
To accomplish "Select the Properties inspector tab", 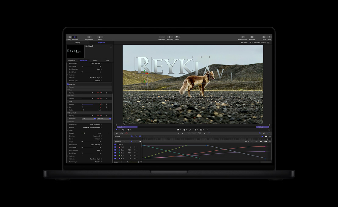I will (72, 61).
